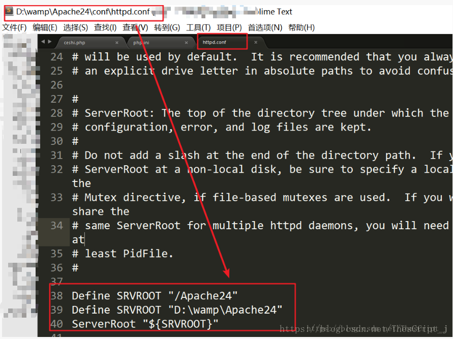Open the 帮助(H) menu
453x339 pixels.
[301, 28]
